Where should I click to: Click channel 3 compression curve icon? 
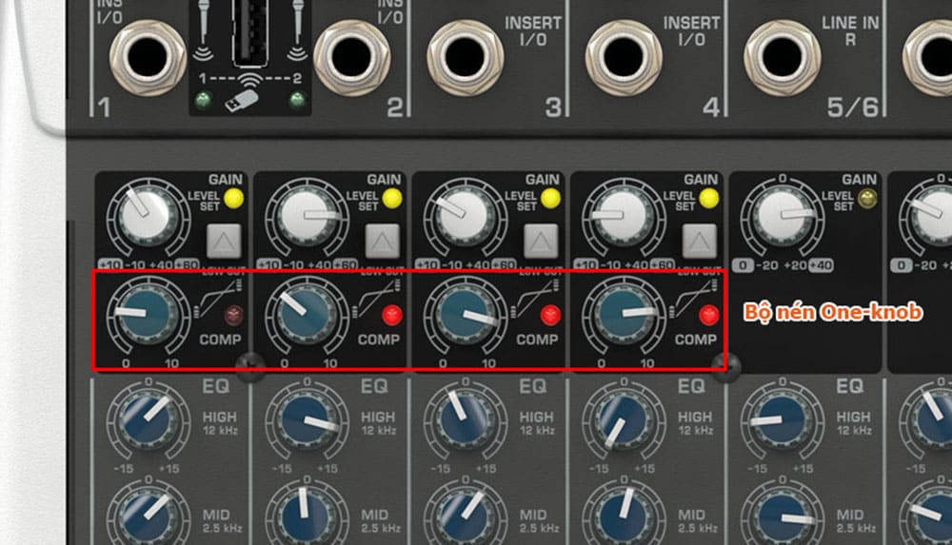click(534, 299)
